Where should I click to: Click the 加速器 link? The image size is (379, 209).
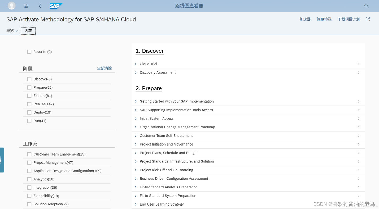pos(305,19)
